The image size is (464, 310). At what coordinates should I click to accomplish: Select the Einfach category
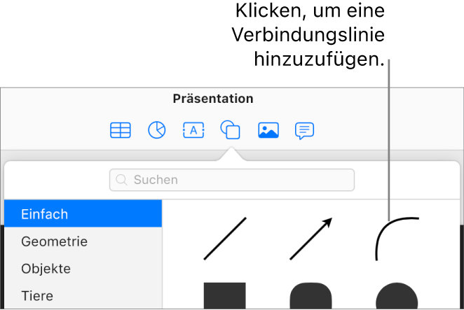pos(83,214)
